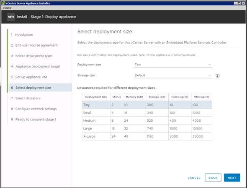Go to Select datastore step
This screenshot has height=188, width=247.
[x=26, y=98]
